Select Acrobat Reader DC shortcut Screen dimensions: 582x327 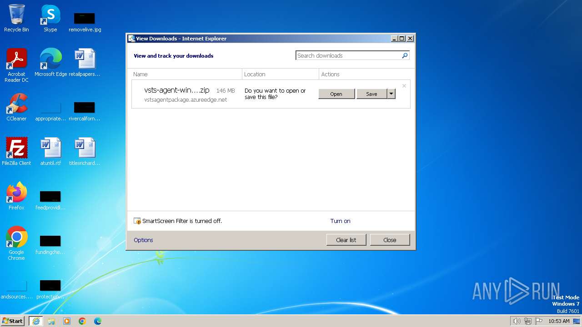point(16,65)
